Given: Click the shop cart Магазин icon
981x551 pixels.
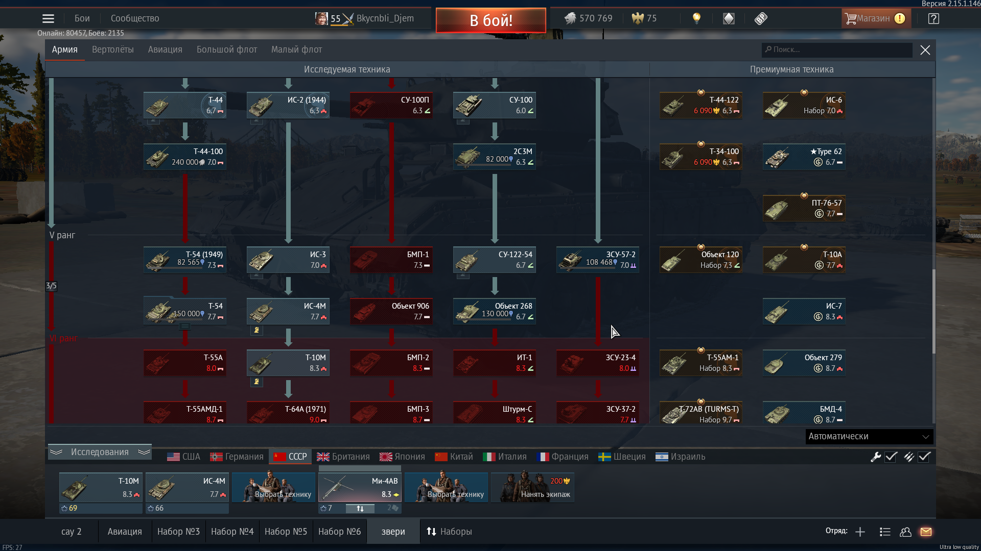Looking at the screenshot, I should [851, 18].
